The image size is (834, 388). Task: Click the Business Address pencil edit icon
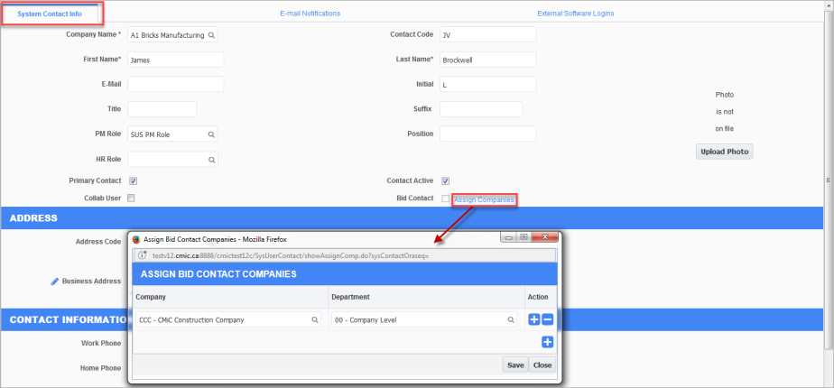point(54,282)
